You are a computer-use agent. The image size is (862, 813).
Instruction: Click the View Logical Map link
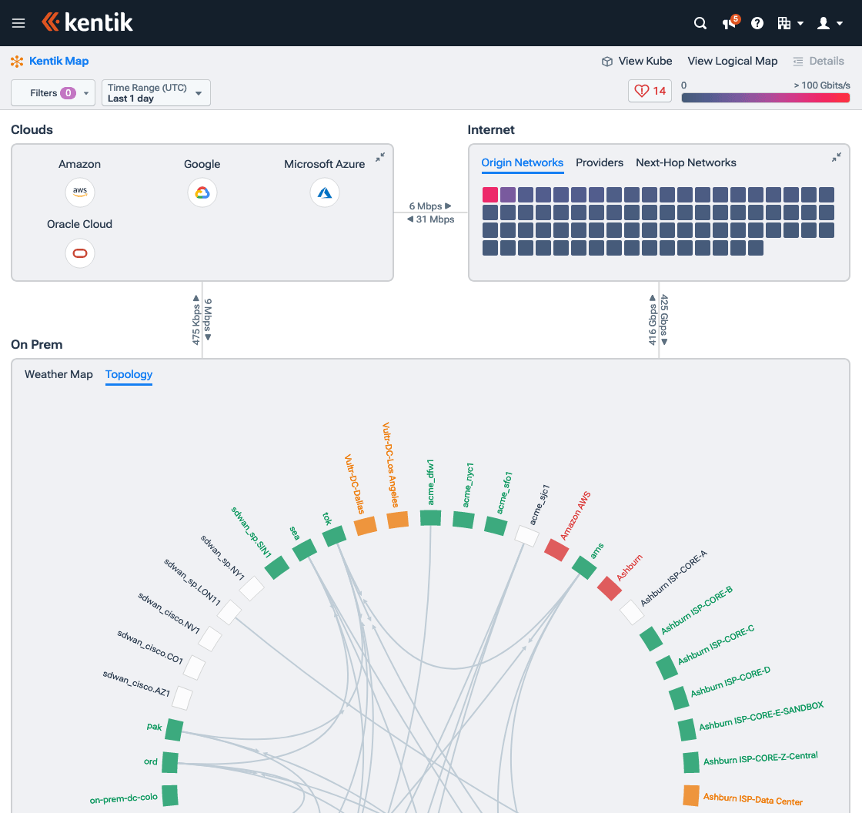tap(732, 61)
